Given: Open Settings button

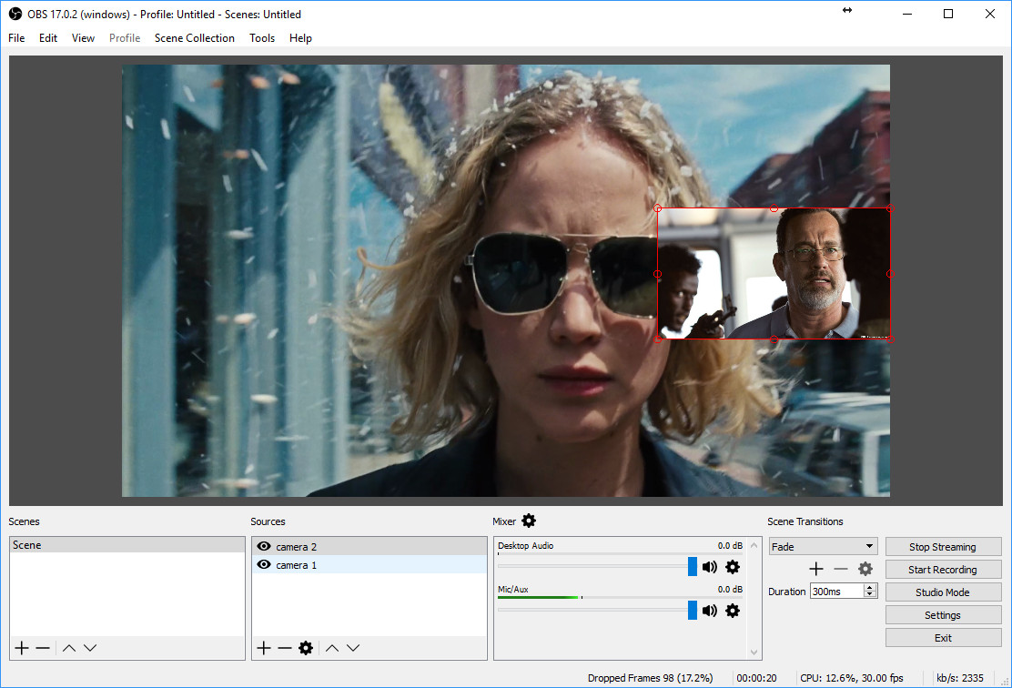Looking at the screenshot, I should (x=943, y=615).
